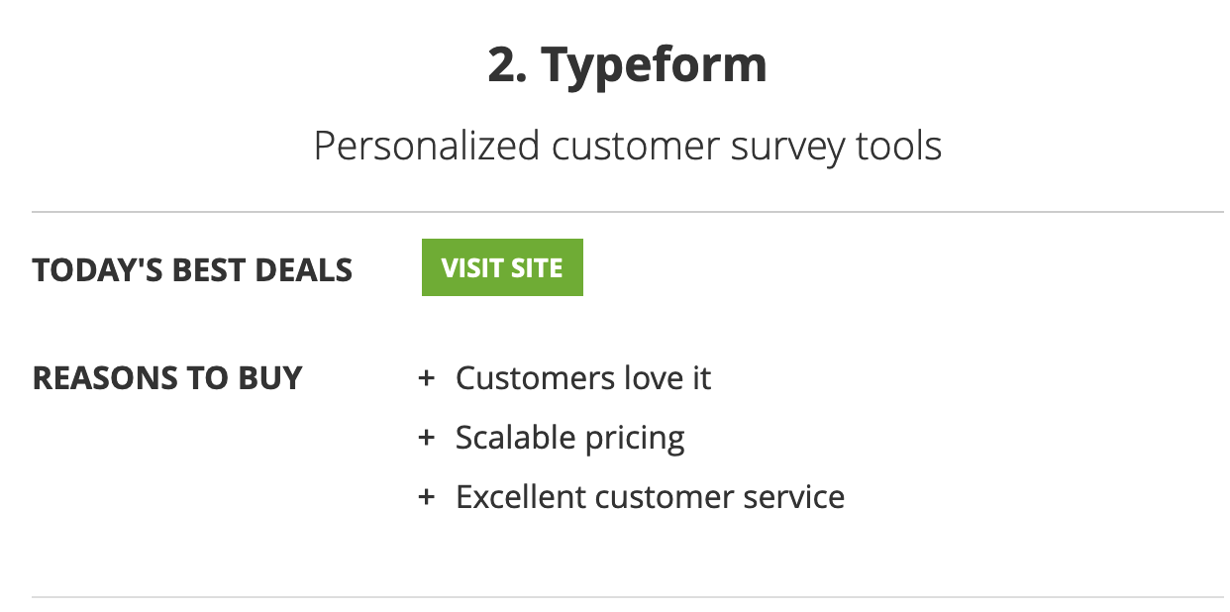The image size is (1230, 612).
Task: Click the REASONS TO BUY label
Action: click(167, 377)
